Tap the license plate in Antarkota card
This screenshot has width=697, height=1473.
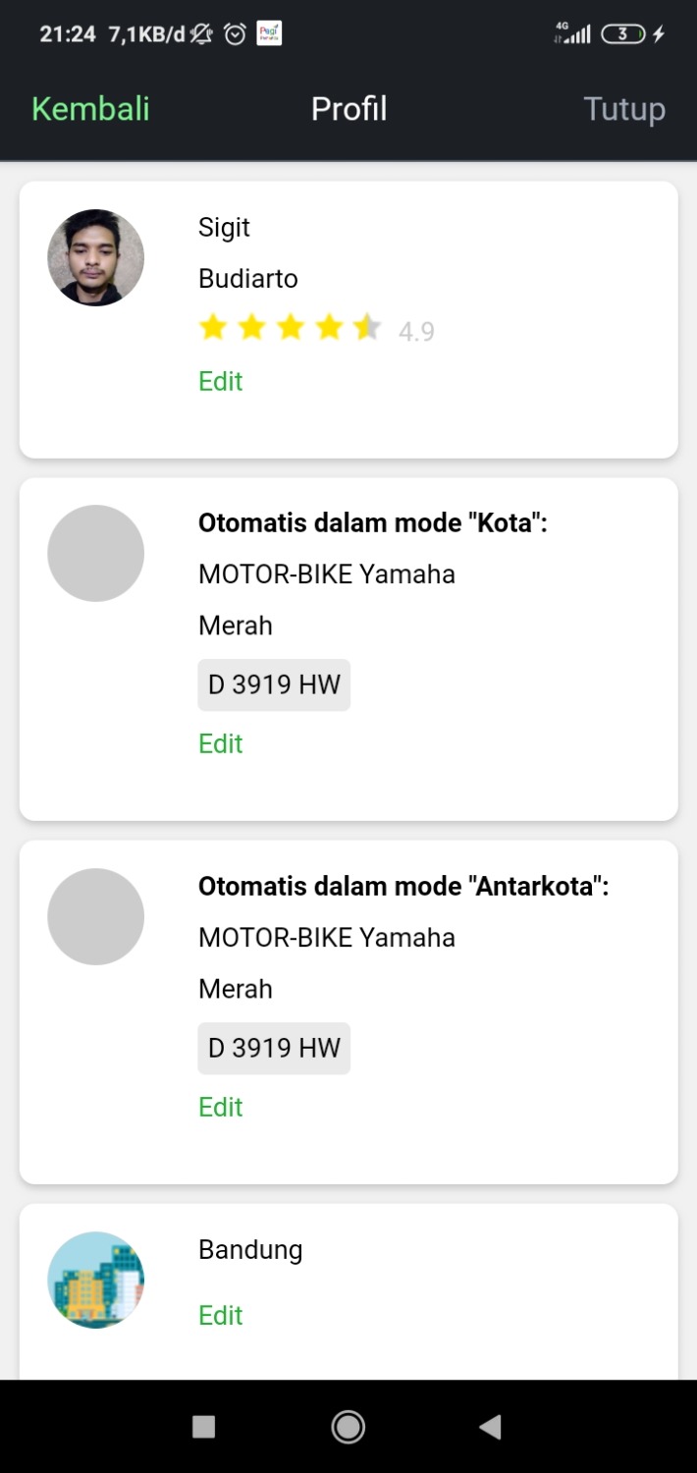274,1048
